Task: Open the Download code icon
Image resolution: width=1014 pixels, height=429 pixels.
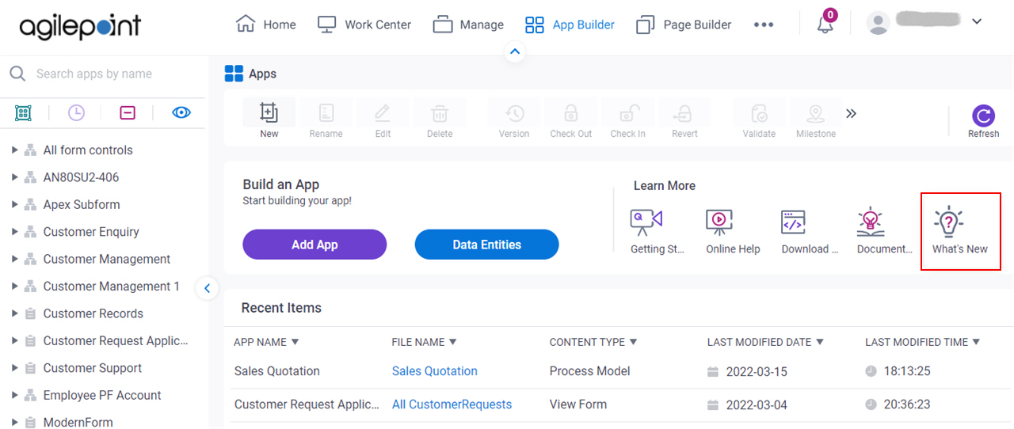Action: point(793,222)
